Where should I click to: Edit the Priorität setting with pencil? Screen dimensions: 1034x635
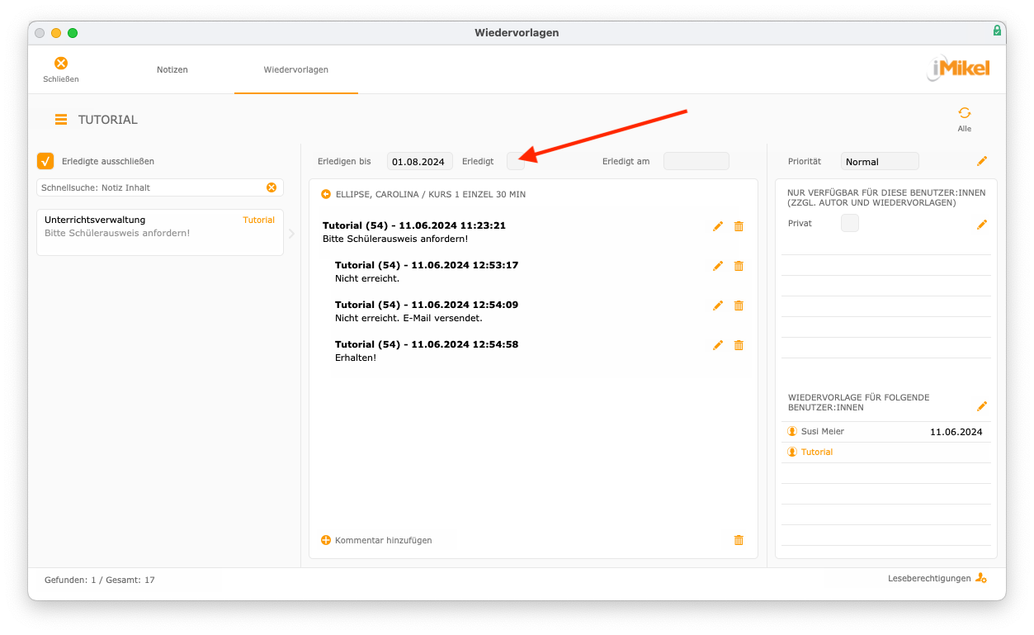click(x=982, y=161)
